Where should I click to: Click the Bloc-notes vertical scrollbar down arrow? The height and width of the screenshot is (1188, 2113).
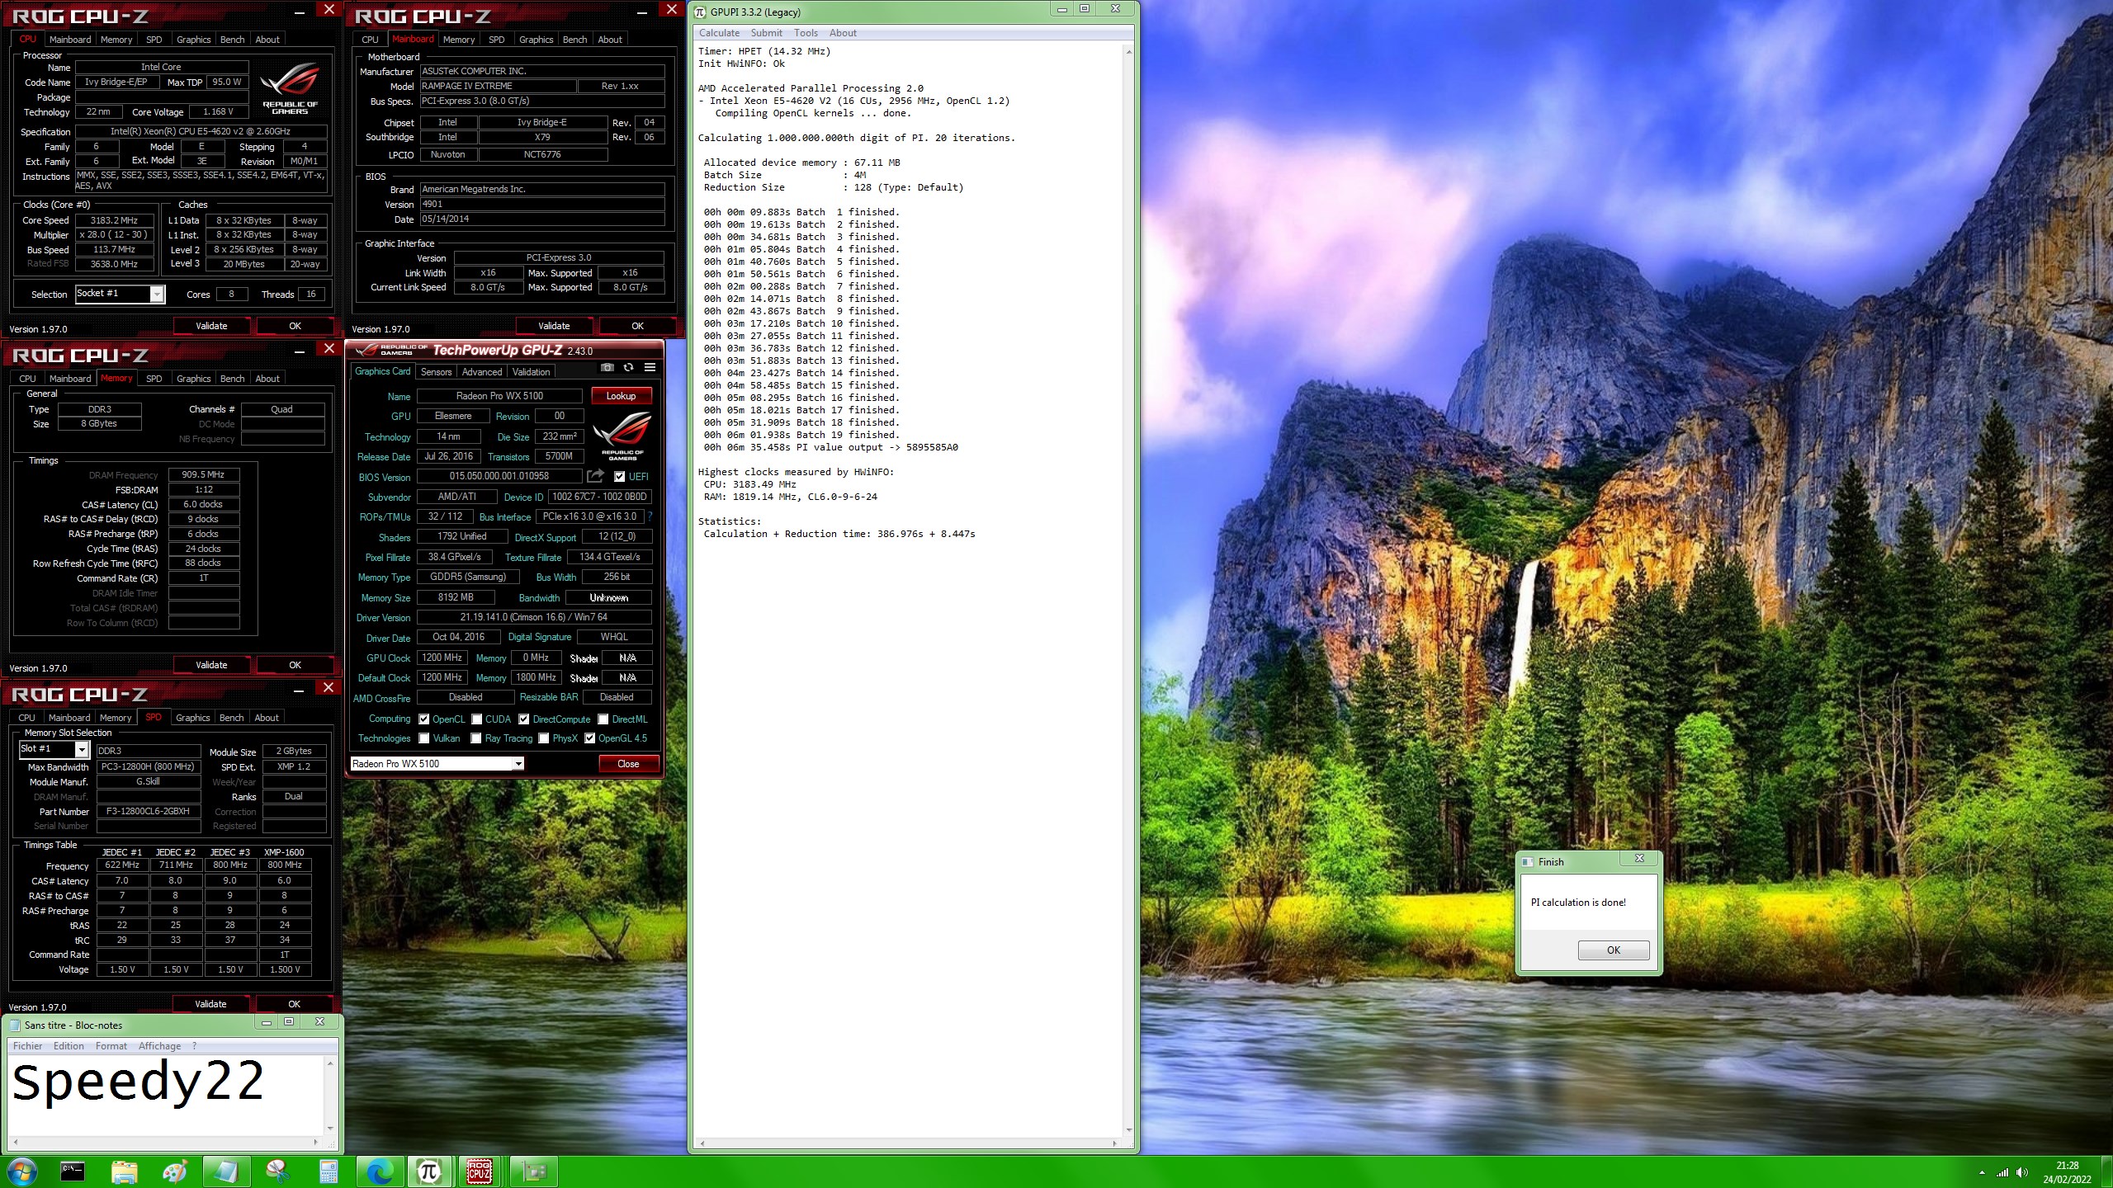coord(330,1129)
